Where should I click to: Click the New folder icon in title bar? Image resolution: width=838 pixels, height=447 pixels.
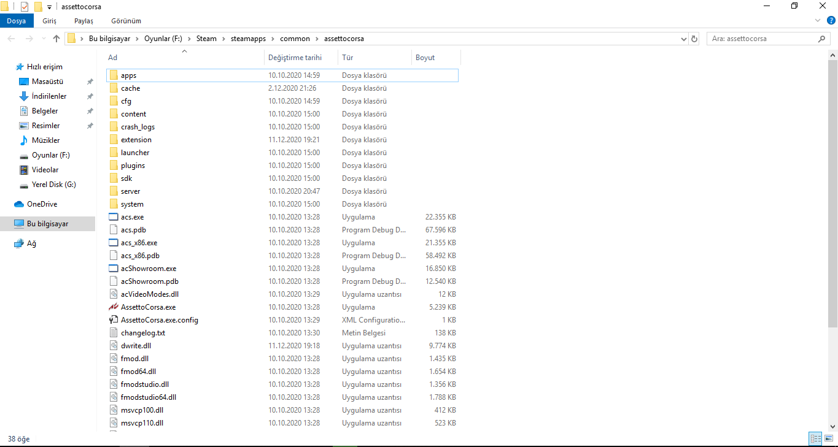point(38,7)
